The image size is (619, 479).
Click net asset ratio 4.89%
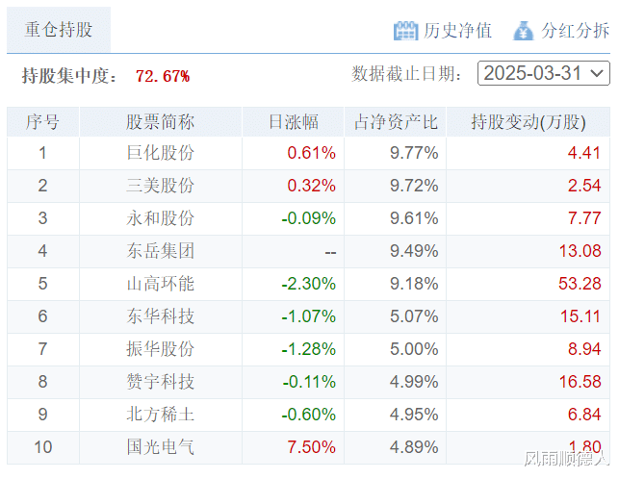414,448
